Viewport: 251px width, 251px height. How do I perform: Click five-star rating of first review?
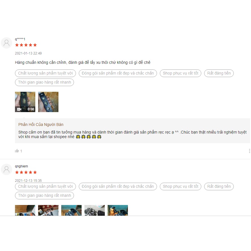(x=26, y=45)
